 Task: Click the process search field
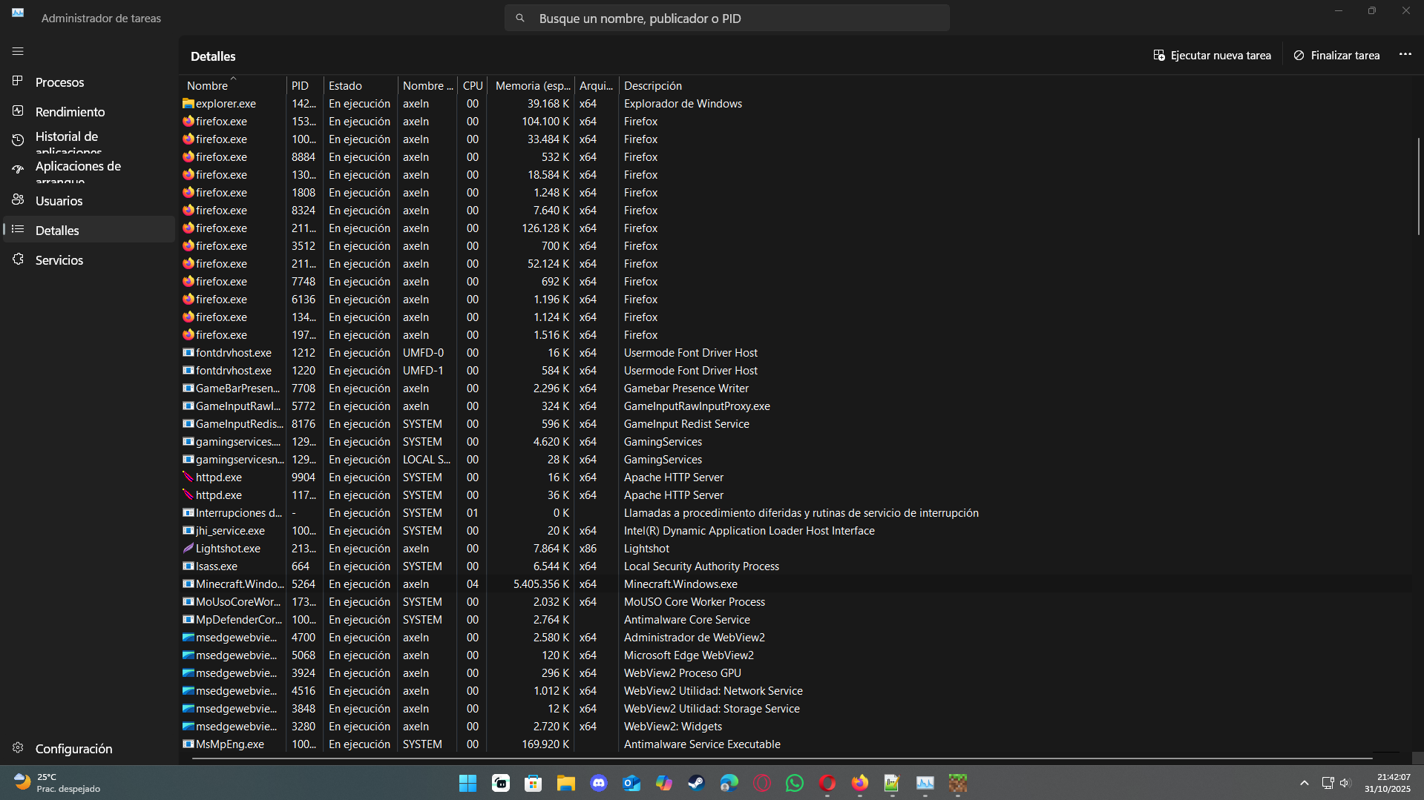pos(727,19)
